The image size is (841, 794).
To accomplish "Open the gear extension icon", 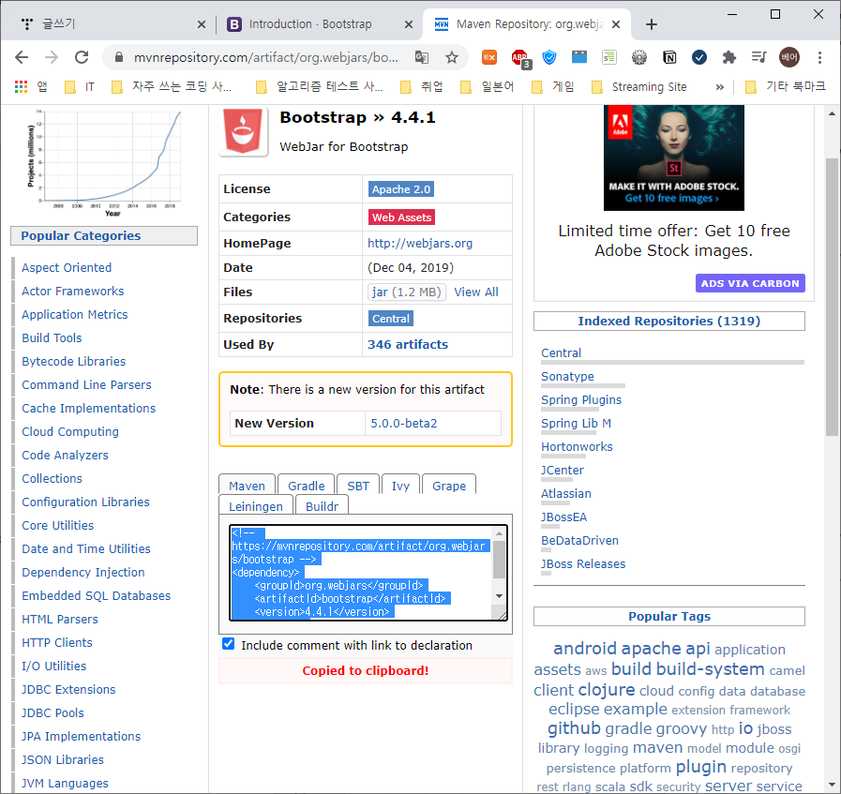I will [x=639, y=57].
